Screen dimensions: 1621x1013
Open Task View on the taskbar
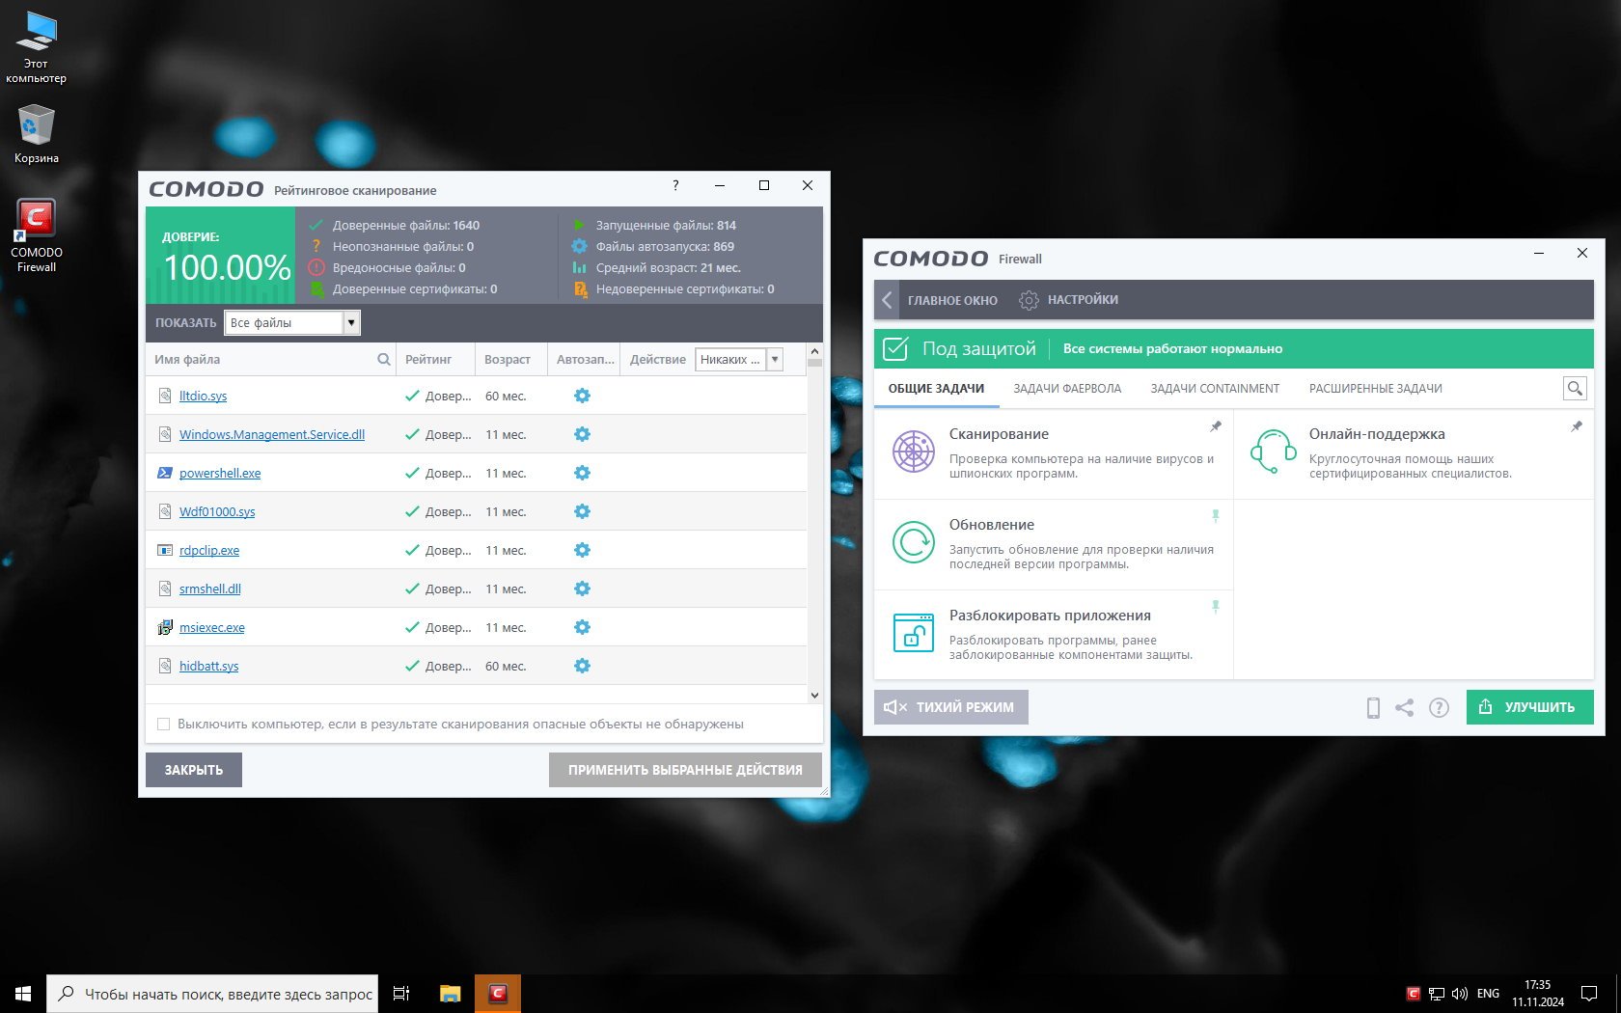point(401,994)
